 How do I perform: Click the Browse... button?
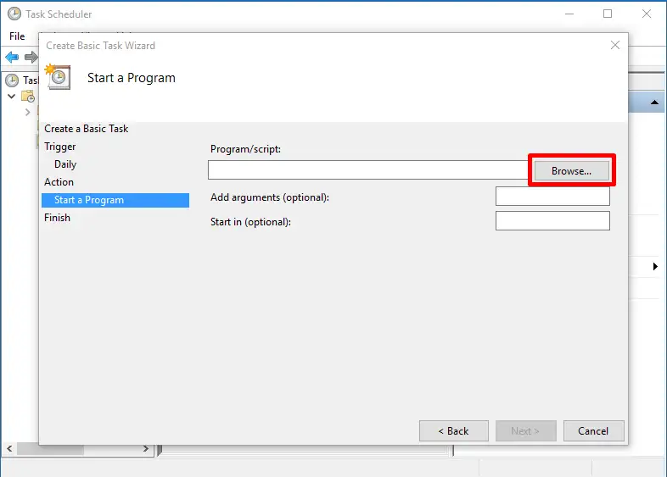[571, 170]
